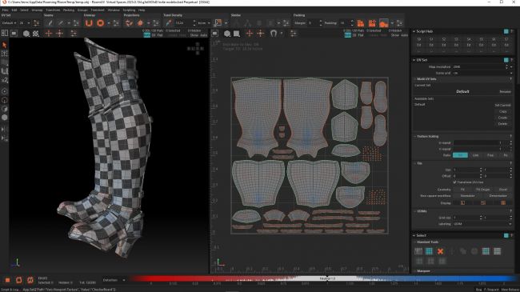Click the first selection grid icon in Standard Tools

(x=418, y=251)
